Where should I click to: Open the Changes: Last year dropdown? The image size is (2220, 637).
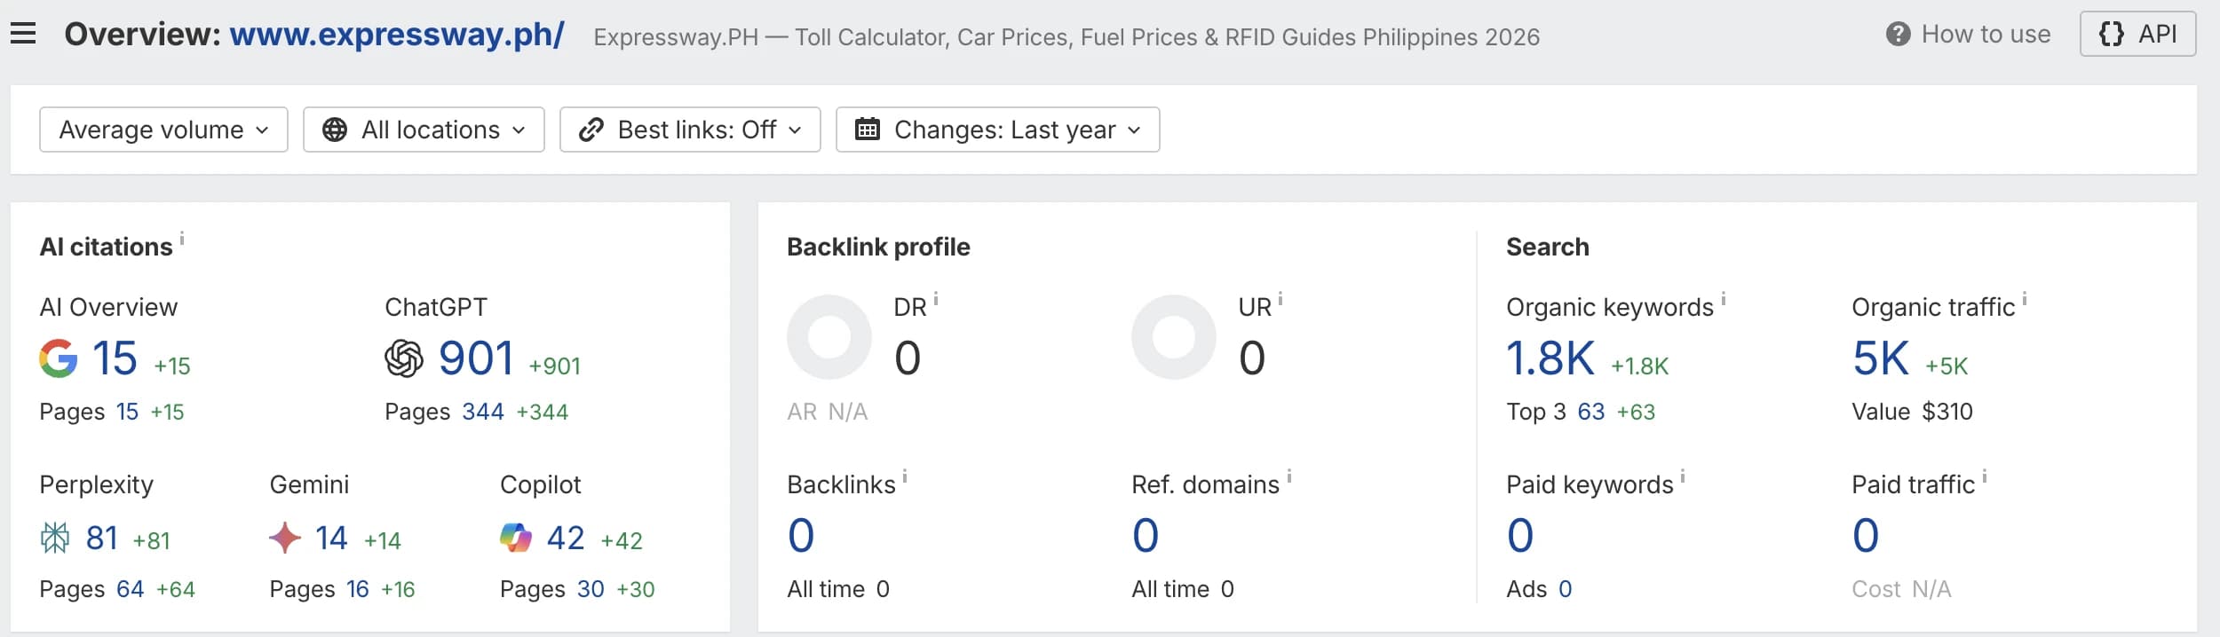998,130
